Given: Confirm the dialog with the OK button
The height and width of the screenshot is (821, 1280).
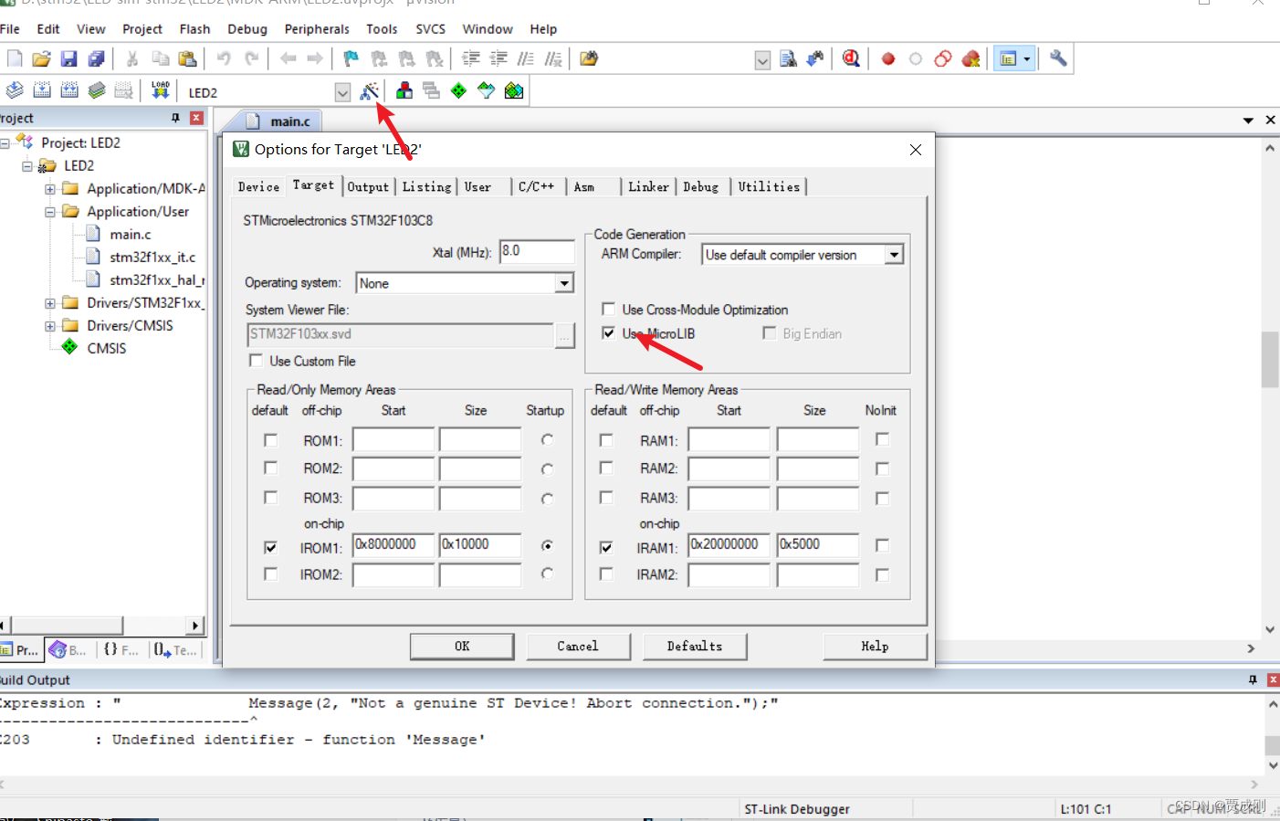Looking at the screenshot, I should click(462, 646).
